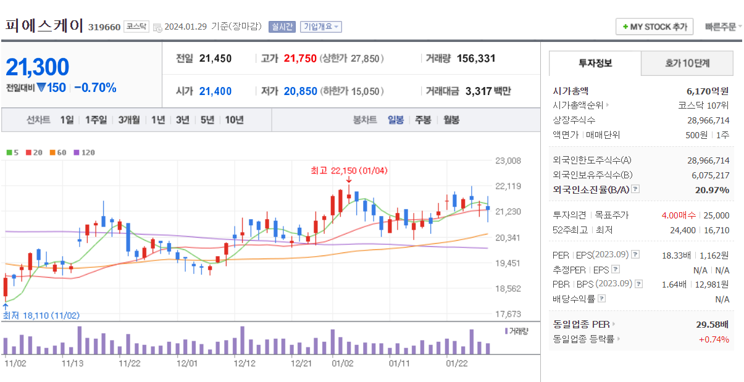Open the 빠른주문 dropdown
The width and height of the screenshot is (744, 382).
[x=723, y=27]
